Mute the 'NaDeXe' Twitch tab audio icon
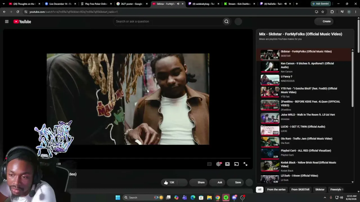Image resolution: width=360 pixels, height=202 pixels. click(285, 4)
